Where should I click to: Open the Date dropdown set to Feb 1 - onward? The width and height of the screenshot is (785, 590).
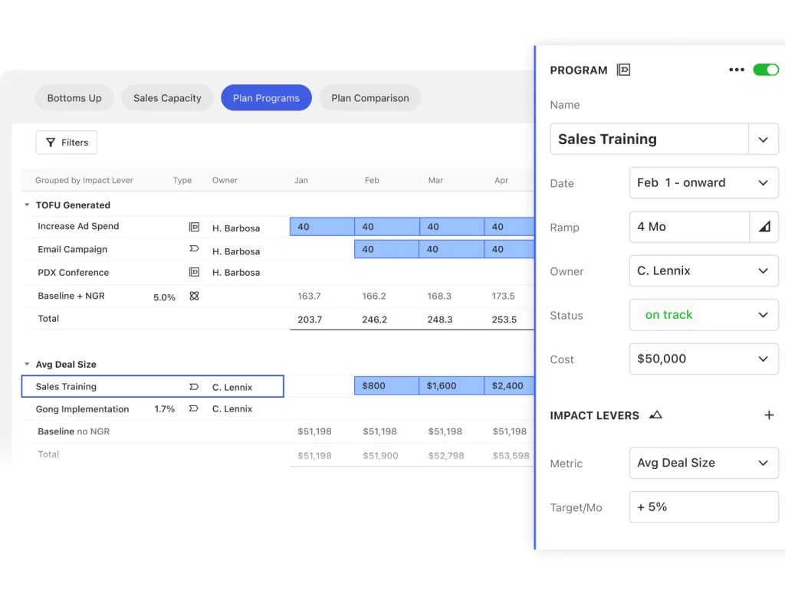click(x=763, y=182)
